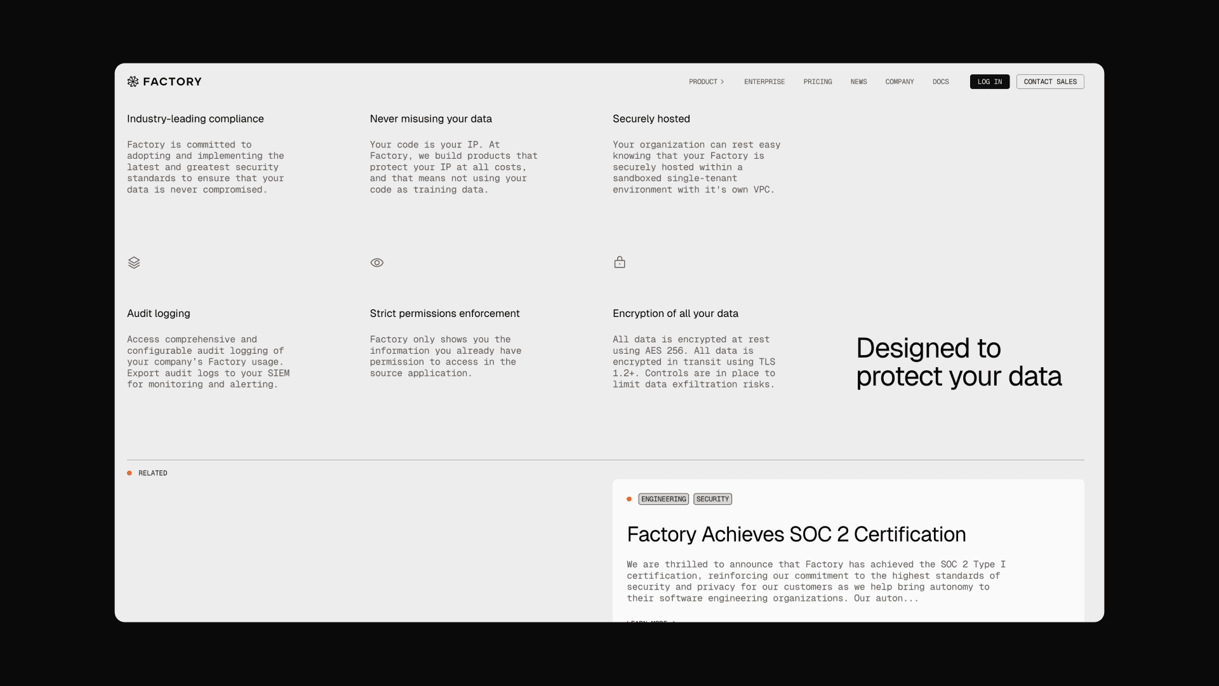Open the ENTERPRISE nav page
This screenshot has width=1219, height=686.
pos(764,82)
